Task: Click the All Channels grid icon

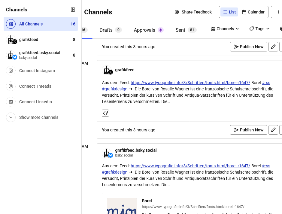Action: tap(11, 24)
